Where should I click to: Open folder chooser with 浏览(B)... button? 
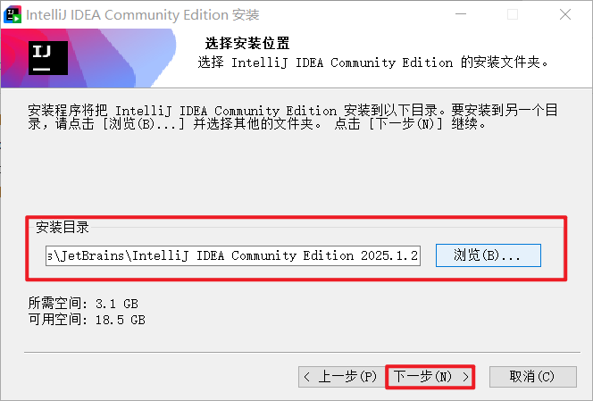(x=489, y=255)
